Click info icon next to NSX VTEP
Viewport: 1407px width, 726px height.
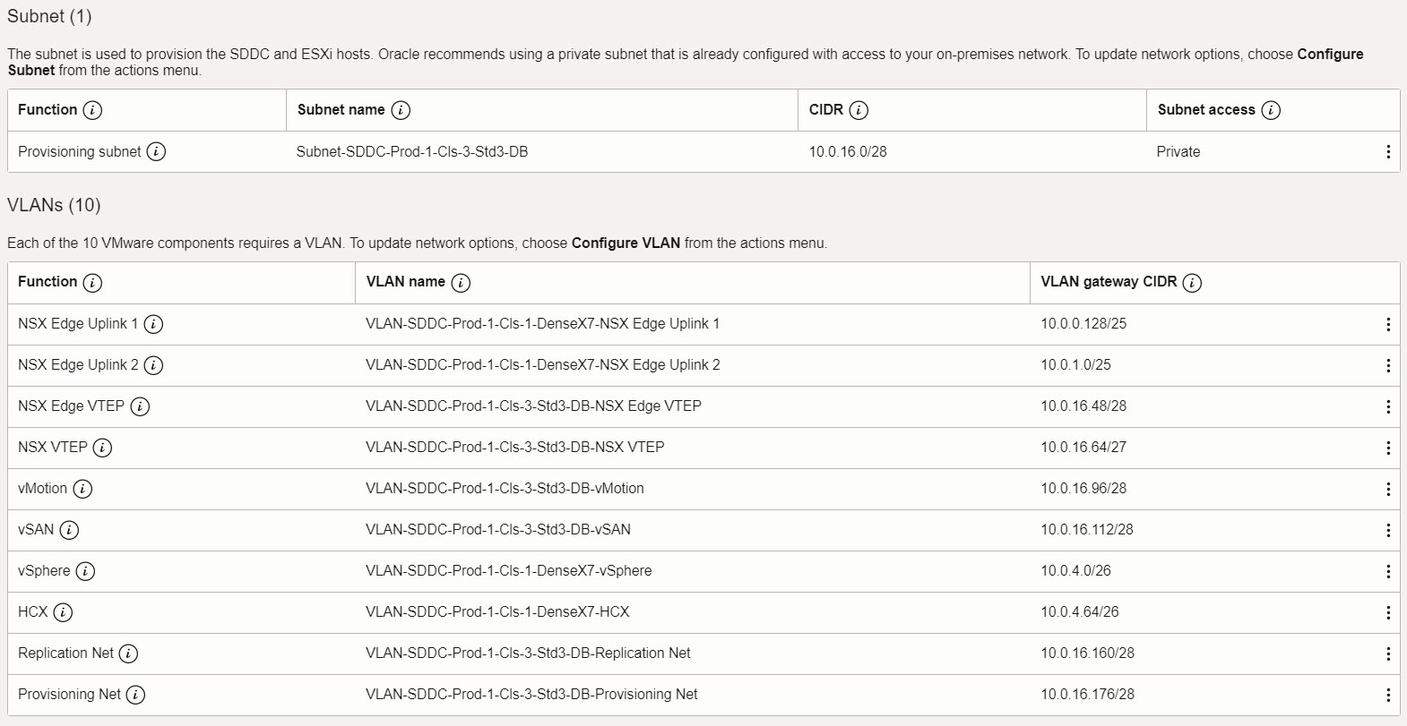[102, 448]
